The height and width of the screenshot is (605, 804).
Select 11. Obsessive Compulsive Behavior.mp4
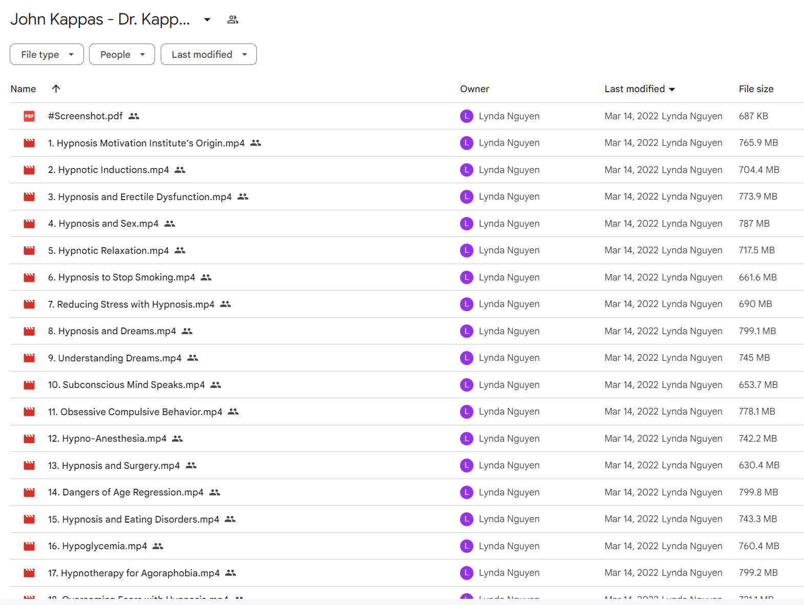[x=135, y=412]
